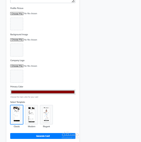Viewport: 141px width, 142px height.
Task: Choose a file for Profile Picture
Action: (x=17, y=14)
